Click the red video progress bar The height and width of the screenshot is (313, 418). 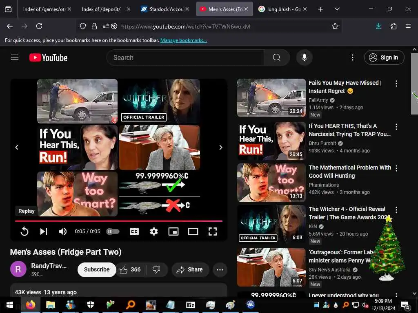click(119, 221)
